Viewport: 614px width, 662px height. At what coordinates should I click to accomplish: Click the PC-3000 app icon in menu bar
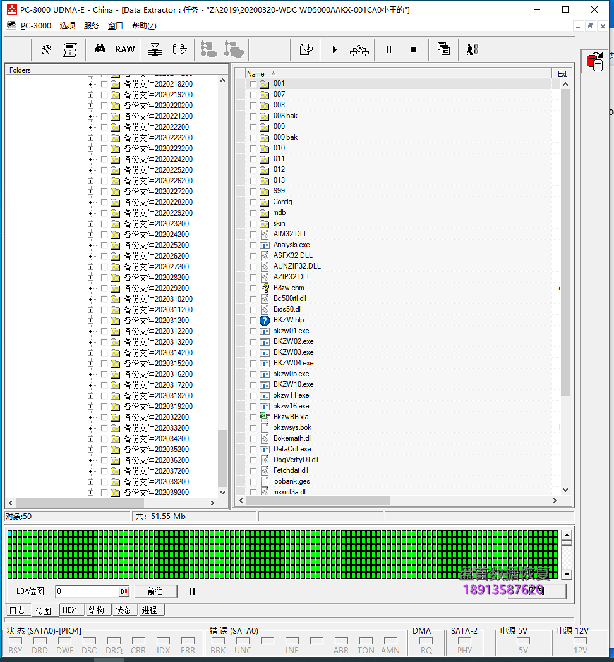[11, 26]
